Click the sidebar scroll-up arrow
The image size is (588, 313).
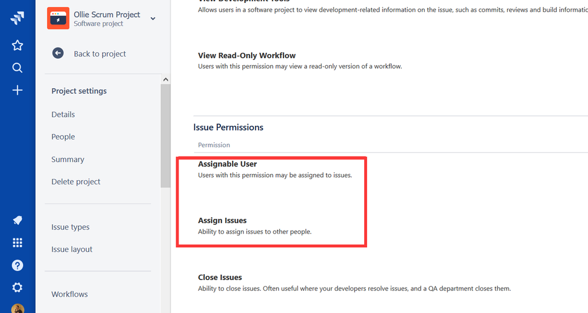(x=166, y=79)
